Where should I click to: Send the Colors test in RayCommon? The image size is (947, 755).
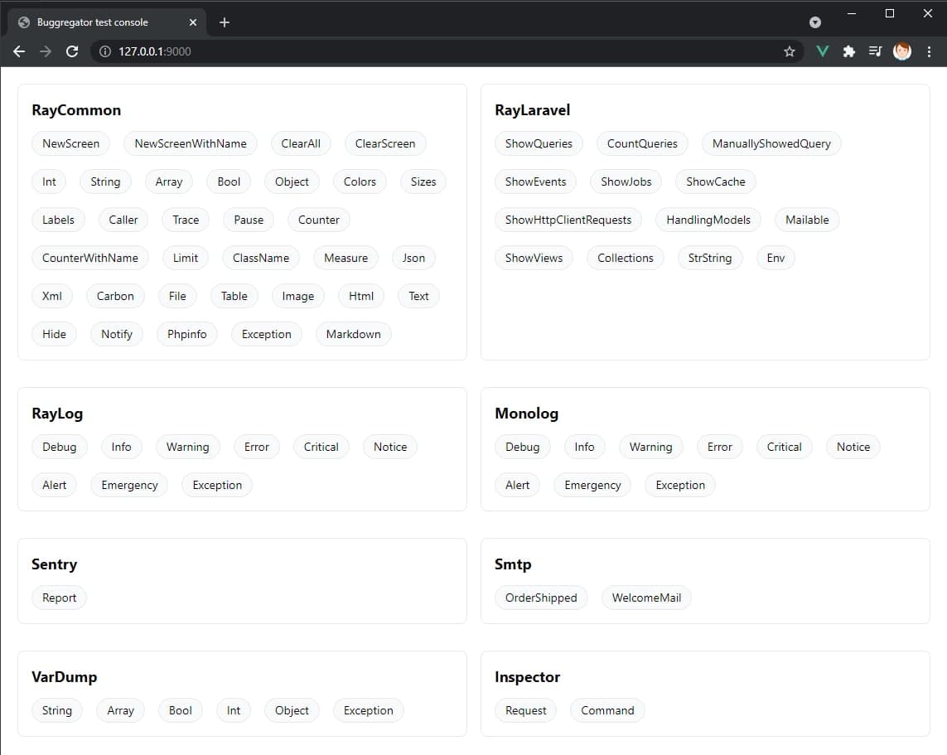point(360,181)
